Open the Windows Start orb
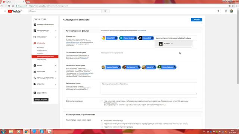Viewport: 239px width, 134px height. (x=3, y=131)
